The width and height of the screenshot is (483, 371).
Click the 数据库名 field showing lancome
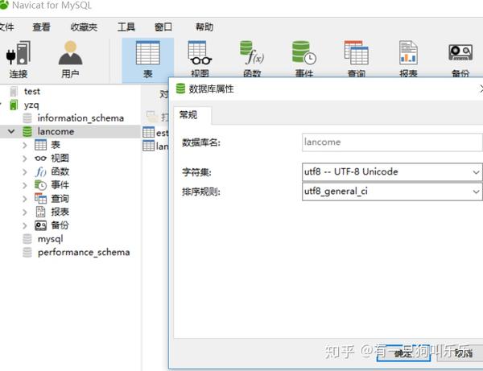[392, 142]
